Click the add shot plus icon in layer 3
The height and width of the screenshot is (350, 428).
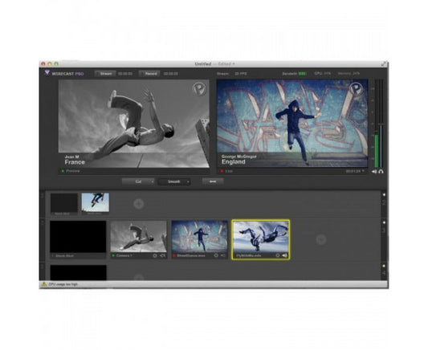[x=321, y=239]
